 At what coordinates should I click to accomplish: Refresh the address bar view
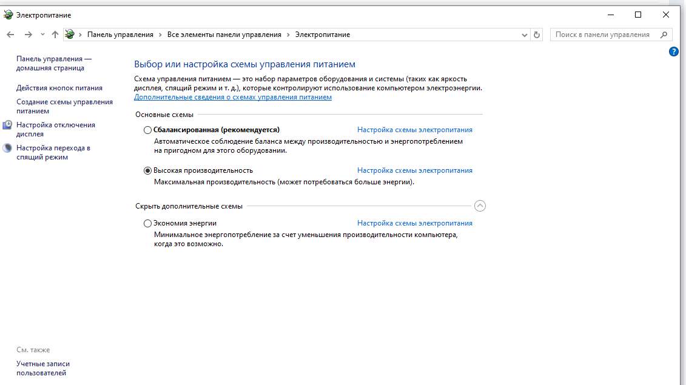pyautogui.click(x=537, y=35)
